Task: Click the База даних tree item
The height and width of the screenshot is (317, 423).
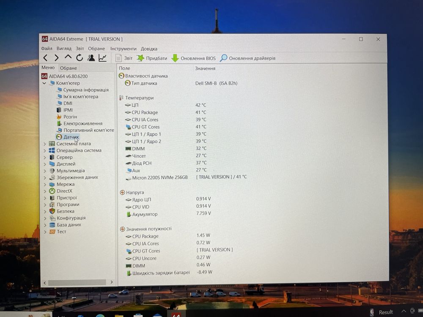Action: click(66, 225)
